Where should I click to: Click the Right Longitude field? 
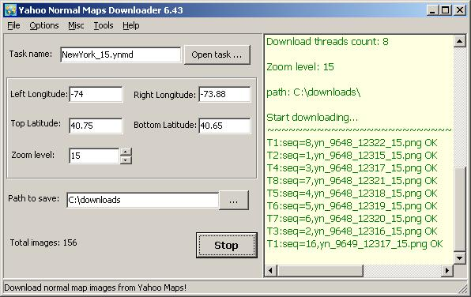pyautogui.click(x=224, y=94)
